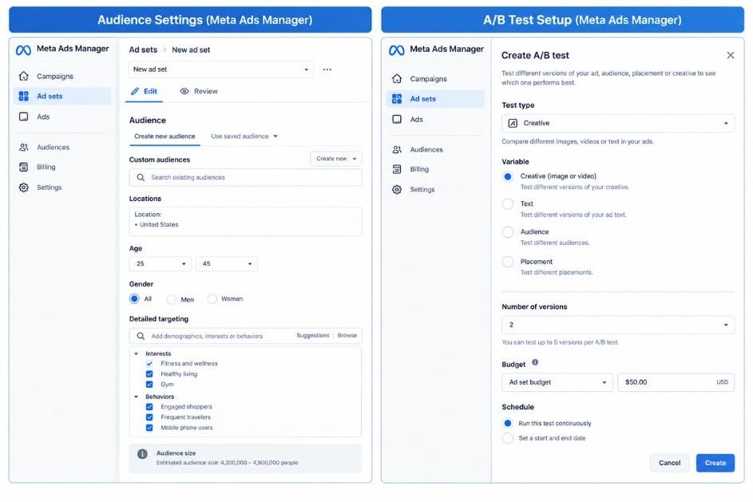This screenshot has width=753, height=502.
Task: Click Billing receipt icon in Audience Settings sidebar
Action: (x=23, y=167)
